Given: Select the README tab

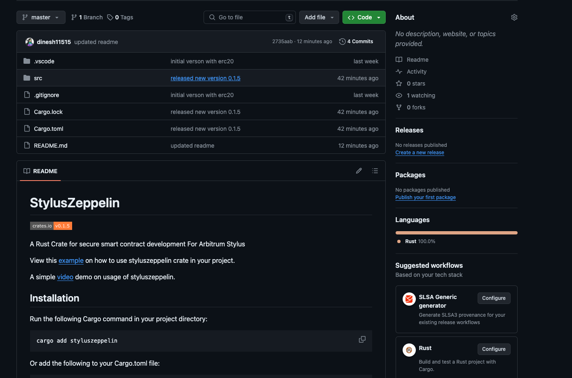Looking at the screenshot, I should [40, 171].
